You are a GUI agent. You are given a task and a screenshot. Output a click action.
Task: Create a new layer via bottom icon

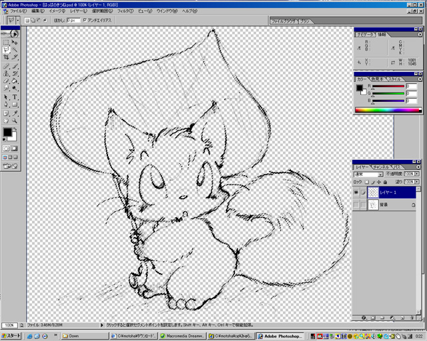[x=402, y=318]
